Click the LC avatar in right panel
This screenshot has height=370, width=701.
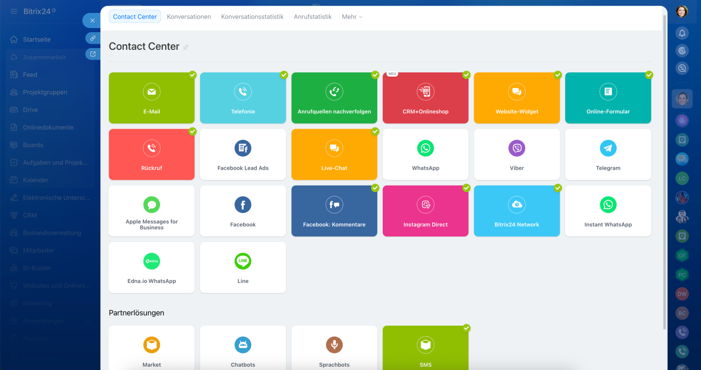682,178
